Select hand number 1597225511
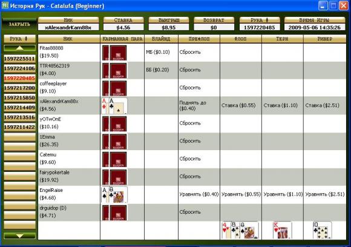Screen dimensions: 351x247 click(x=20, y=59)
